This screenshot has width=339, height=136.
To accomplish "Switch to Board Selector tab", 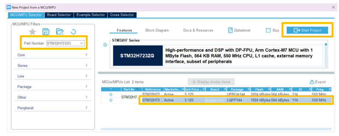I will 59,15.
